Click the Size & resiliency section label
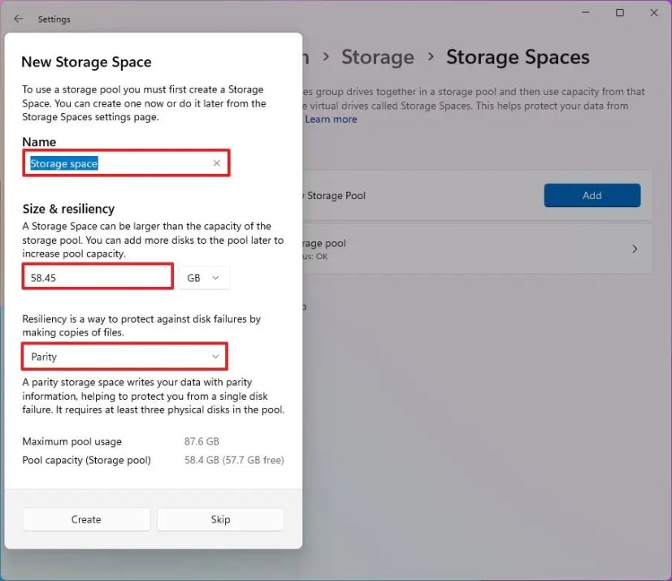 (68, 209)
